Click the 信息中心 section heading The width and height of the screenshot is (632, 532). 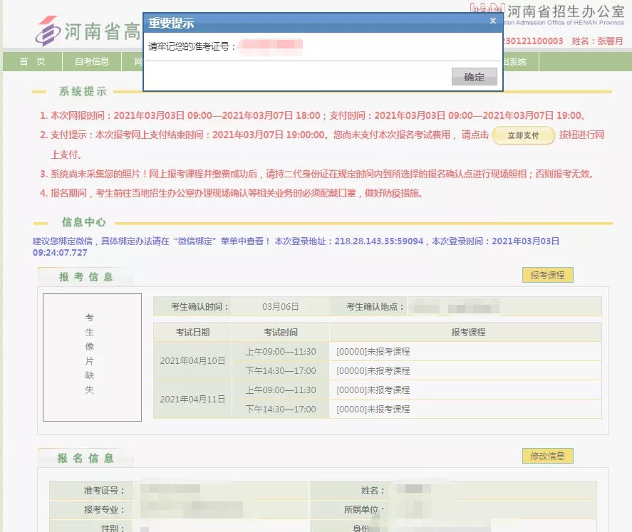pos(84,222)
